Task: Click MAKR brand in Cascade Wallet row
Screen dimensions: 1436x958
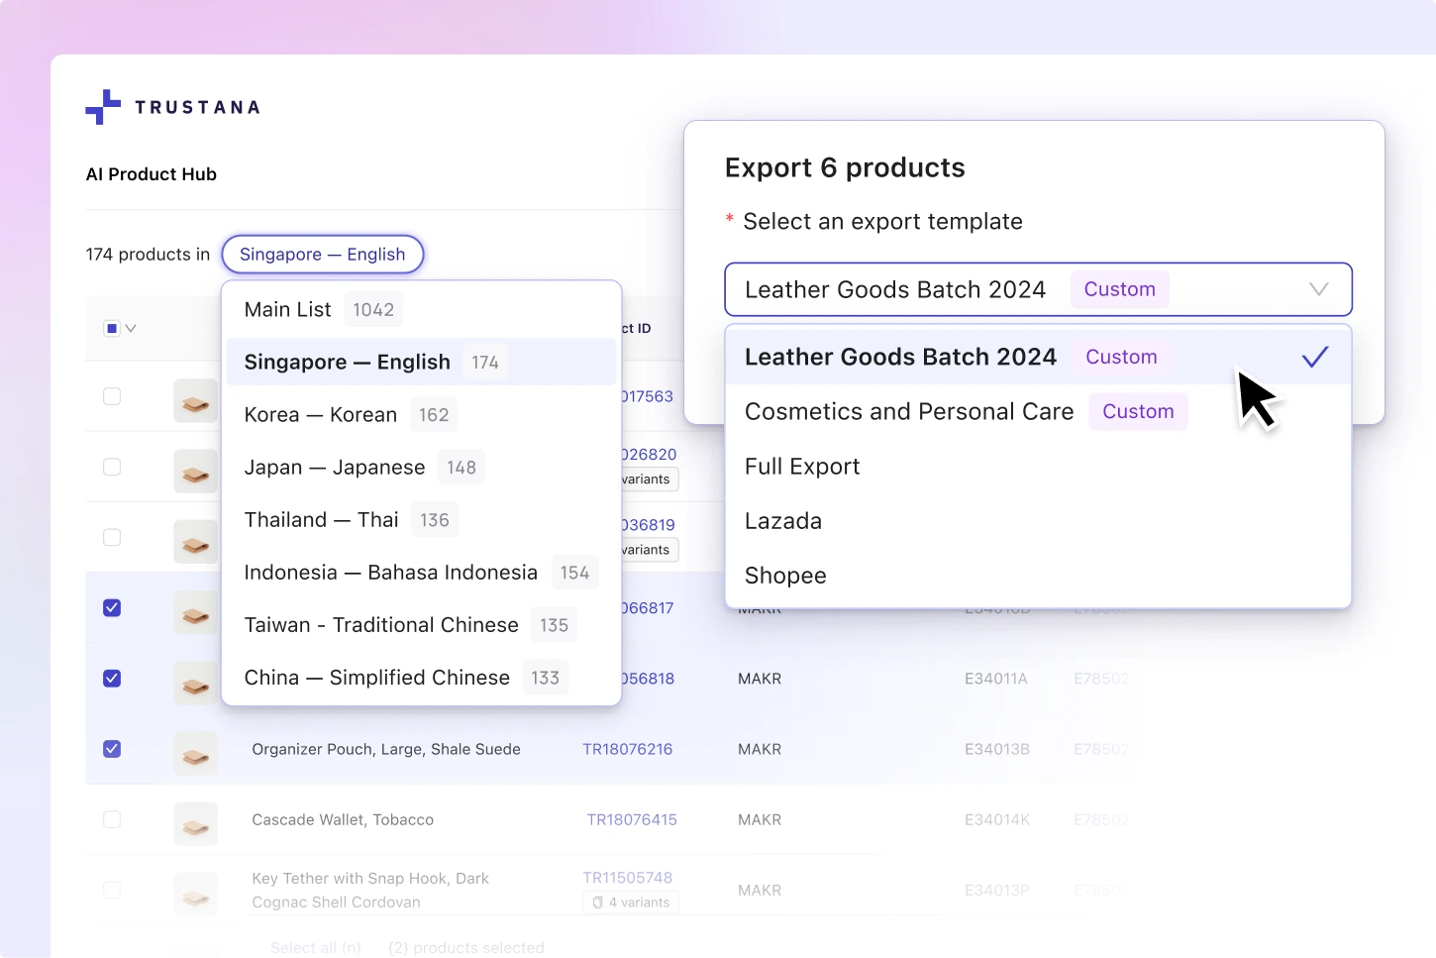Action: point(760,819)
